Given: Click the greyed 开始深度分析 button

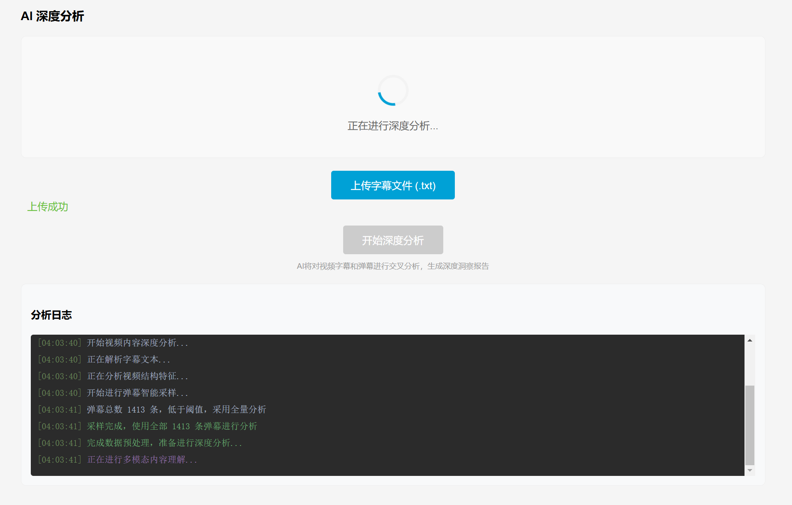Looking at the screenshot, I should click(393, 240).
